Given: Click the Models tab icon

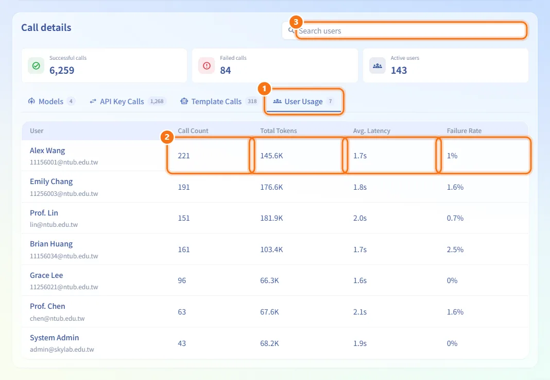Looking at the screenshot, I should 31,101.
